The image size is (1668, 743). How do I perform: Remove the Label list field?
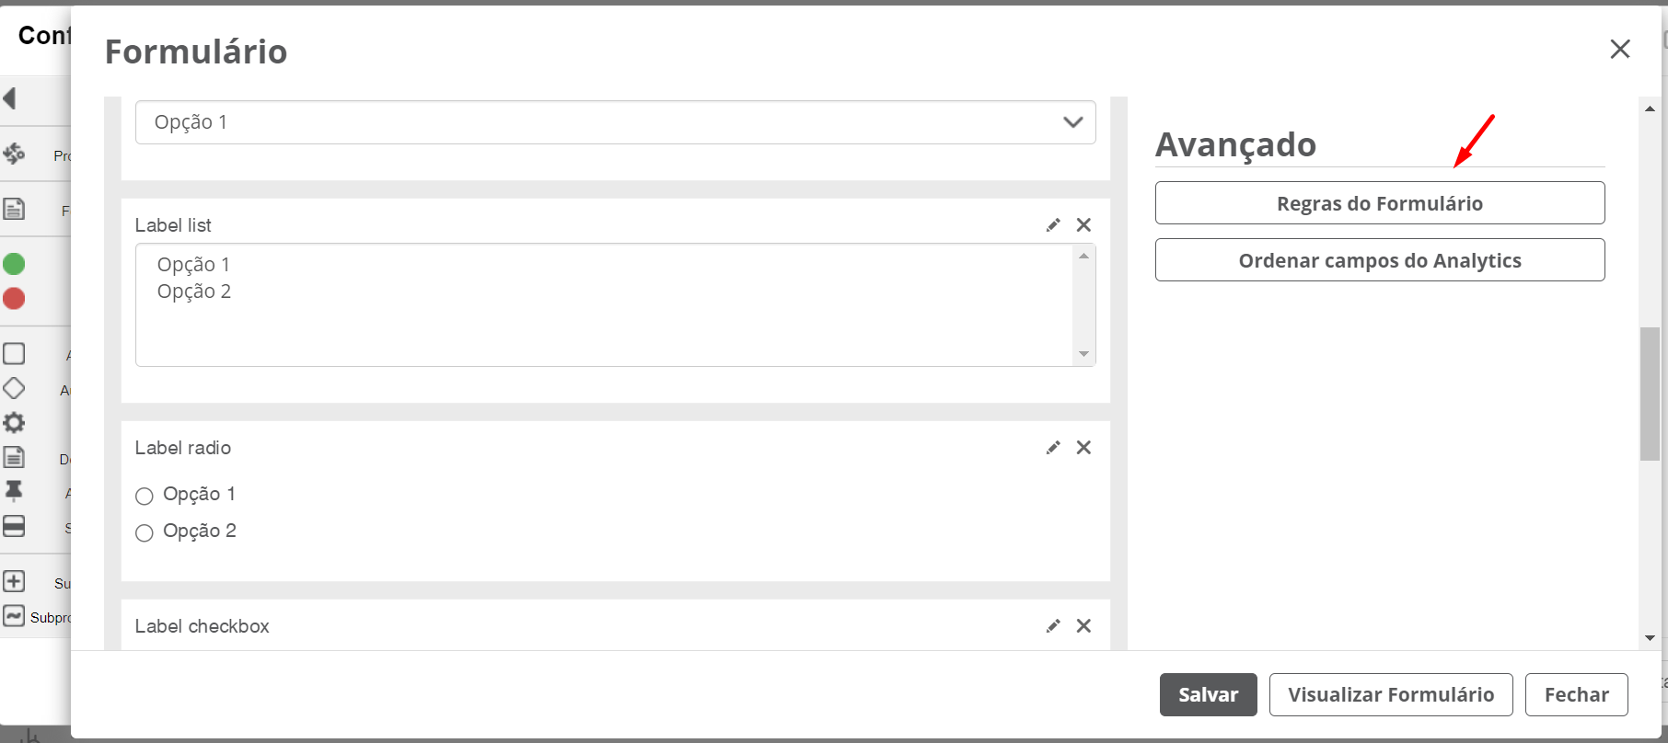1083,225
